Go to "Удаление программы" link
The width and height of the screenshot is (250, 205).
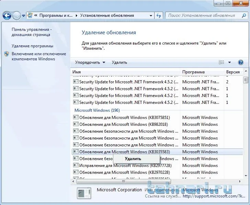pyautogui.click(x=32, y=46)
